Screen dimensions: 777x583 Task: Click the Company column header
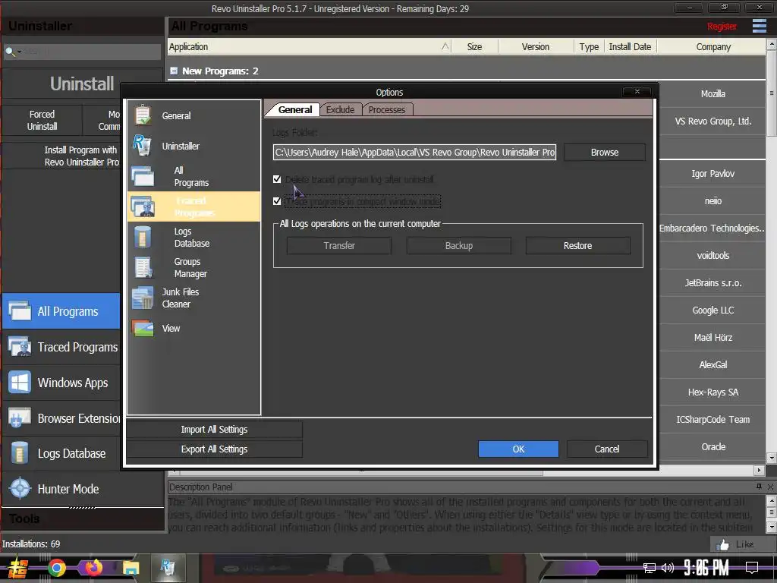pyautogui.click(x=713, y=46)
